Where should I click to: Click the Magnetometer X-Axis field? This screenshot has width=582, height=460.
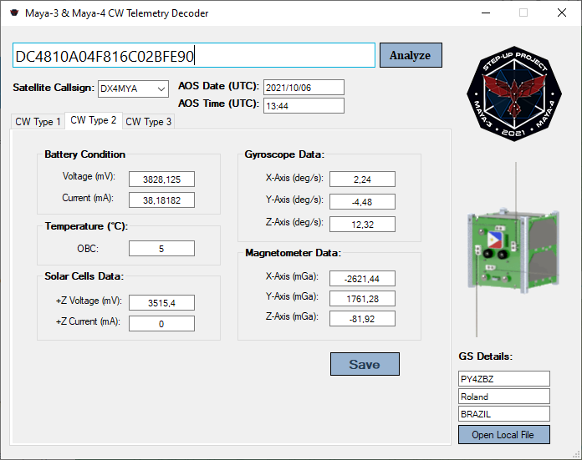click(x=362, y=278)
